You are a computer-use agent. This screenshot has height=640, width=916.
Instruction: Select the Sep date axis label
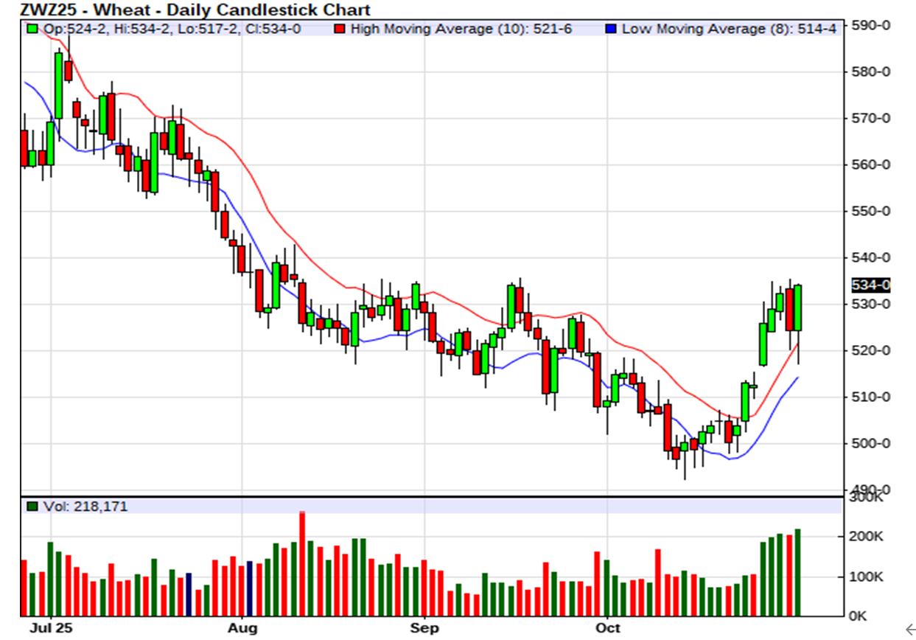point(424,628)
